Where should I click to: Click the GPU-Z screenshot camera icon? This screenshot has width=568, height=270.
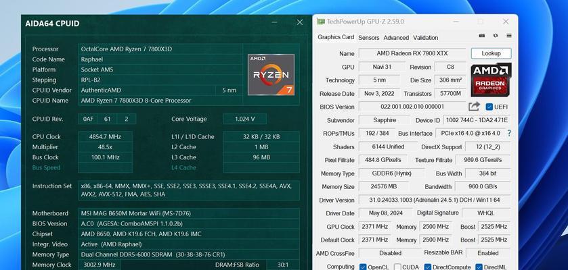[x=482, y=36]
